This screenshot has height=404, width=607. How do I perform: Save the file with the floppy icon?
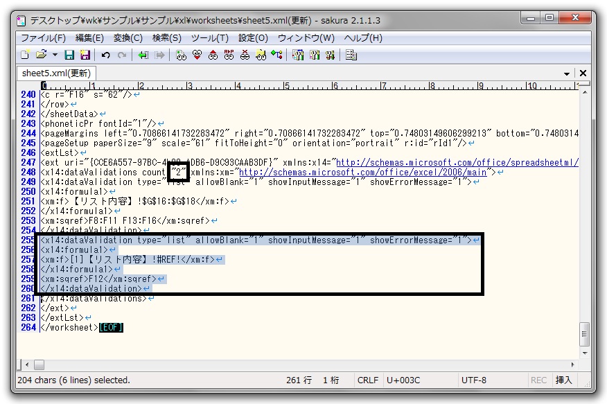[69, 55]
